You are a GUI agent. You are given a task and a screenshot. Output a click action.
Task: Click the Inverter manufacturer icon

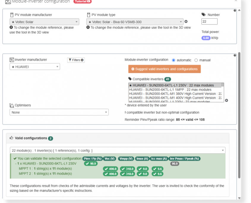(12, 60)
